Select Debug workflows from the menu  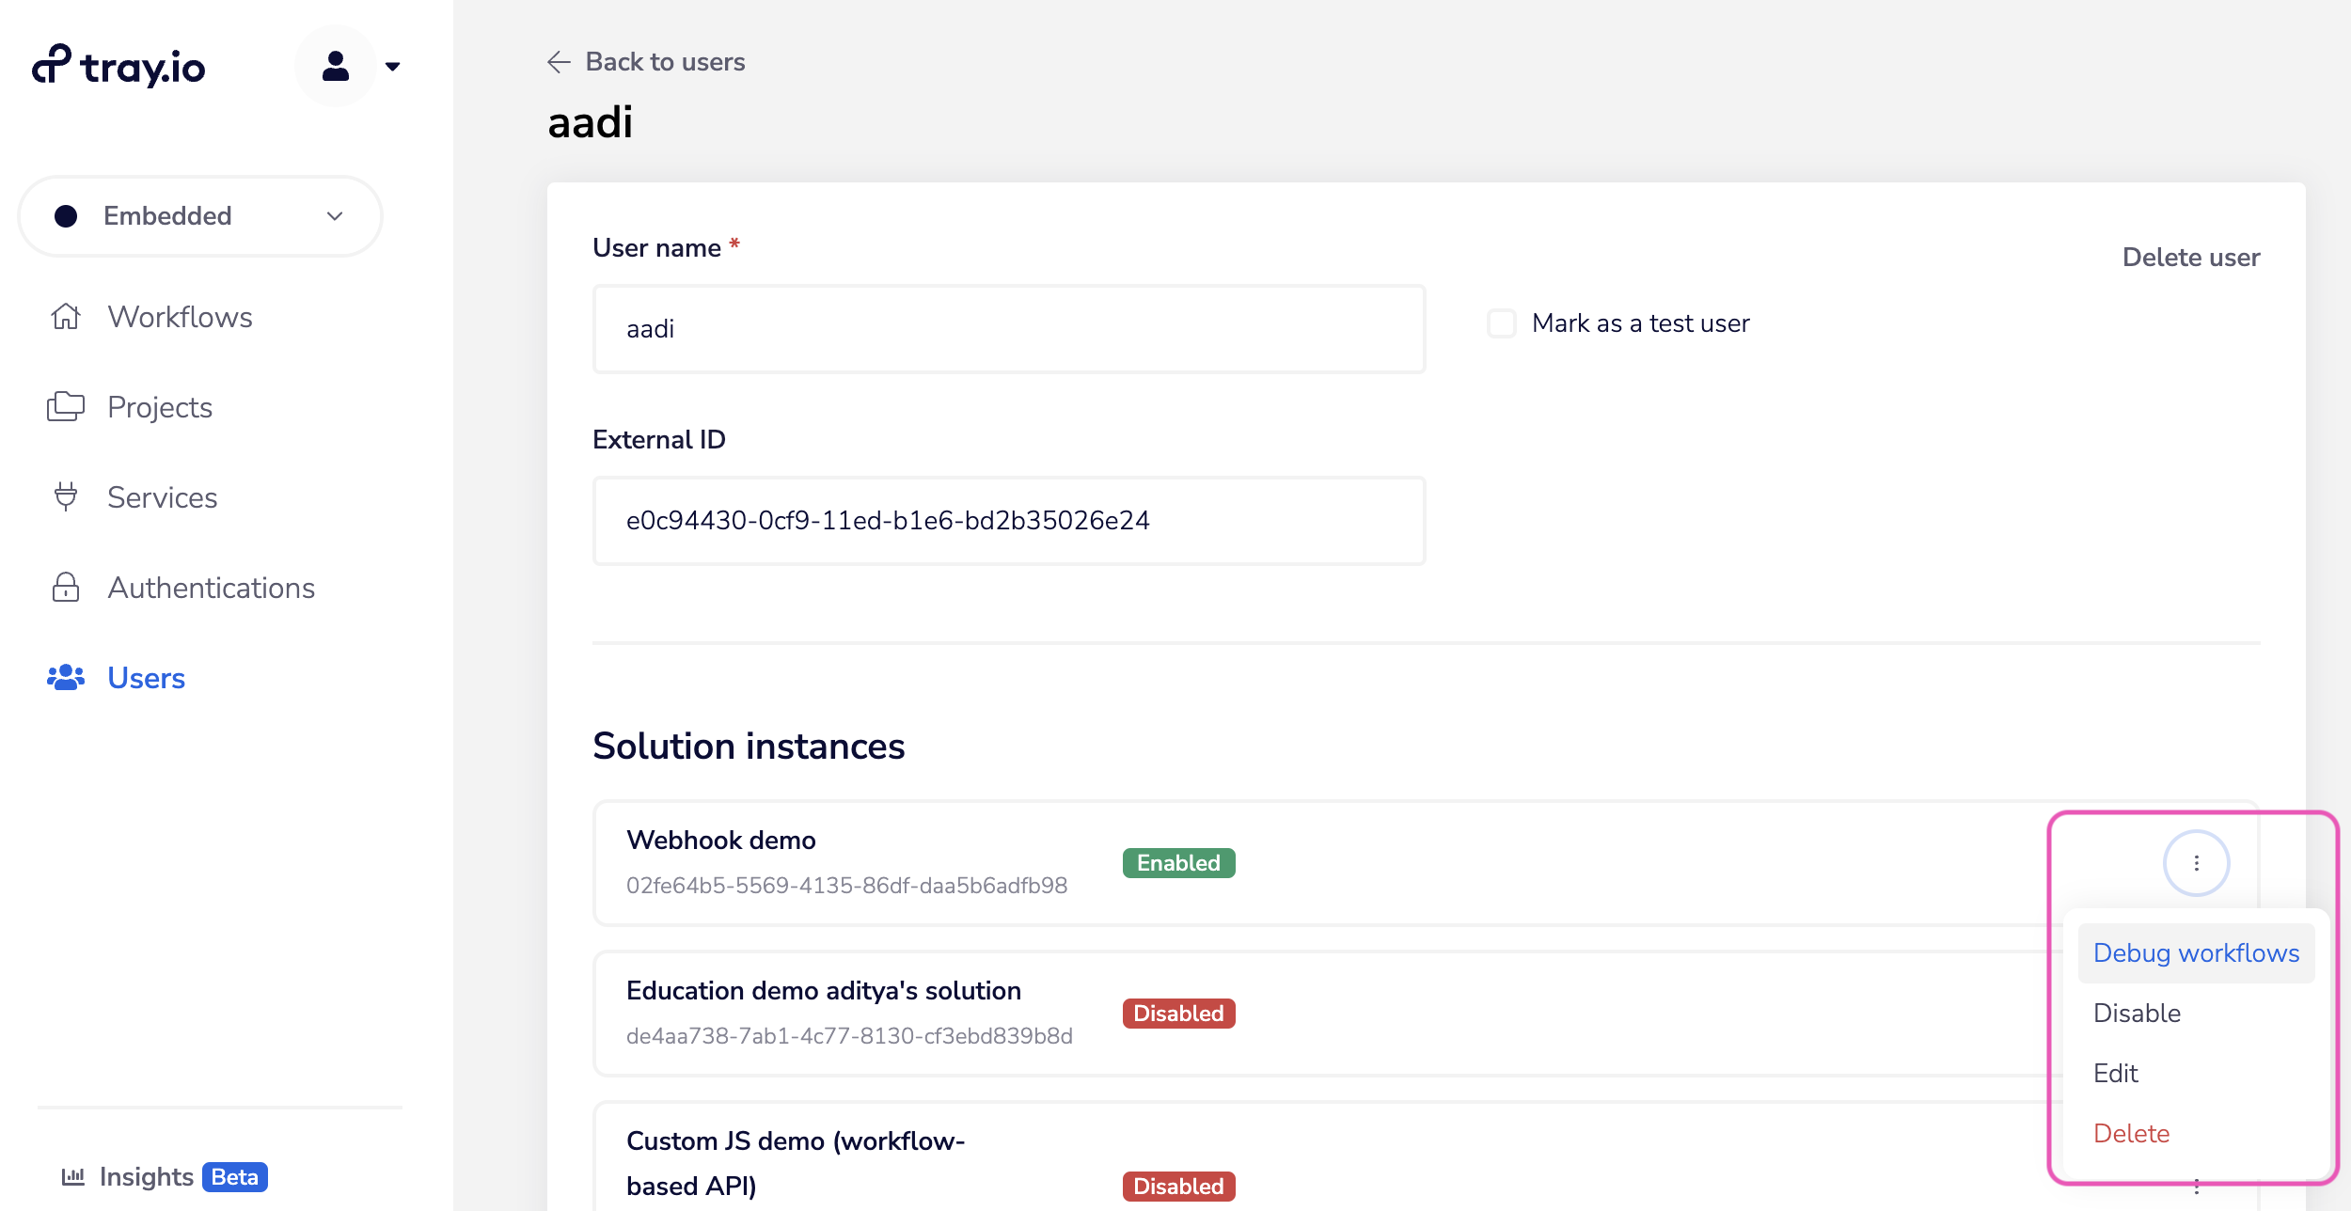tap(2196, 953)
